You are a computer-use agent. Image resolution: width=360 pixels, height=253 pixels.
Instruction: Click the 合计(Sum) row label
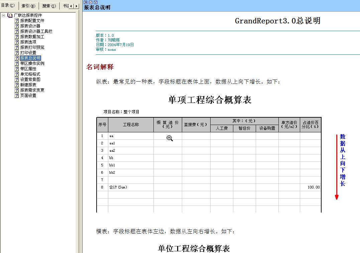coord(118,187)
